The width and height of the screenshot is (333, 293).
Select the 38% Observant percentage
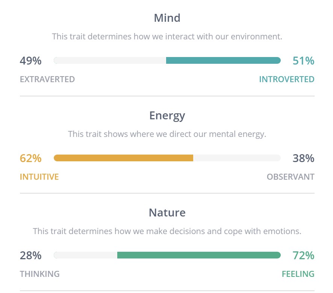pyautogui.click(x=303, y=158)
